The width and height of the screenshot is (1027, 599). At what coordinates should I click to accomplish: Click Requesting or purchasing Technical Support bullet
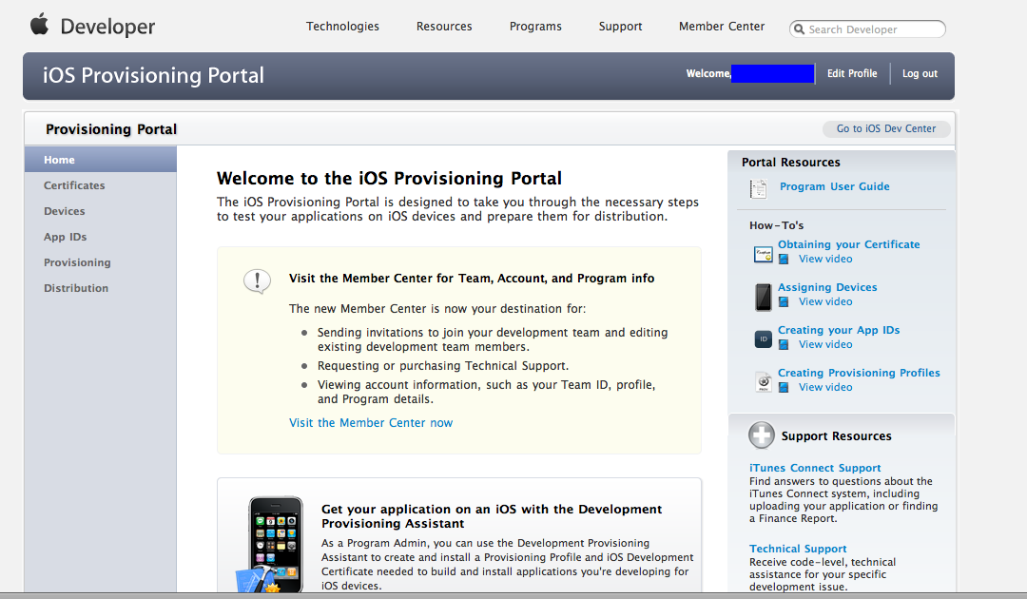tap(443, 366)
